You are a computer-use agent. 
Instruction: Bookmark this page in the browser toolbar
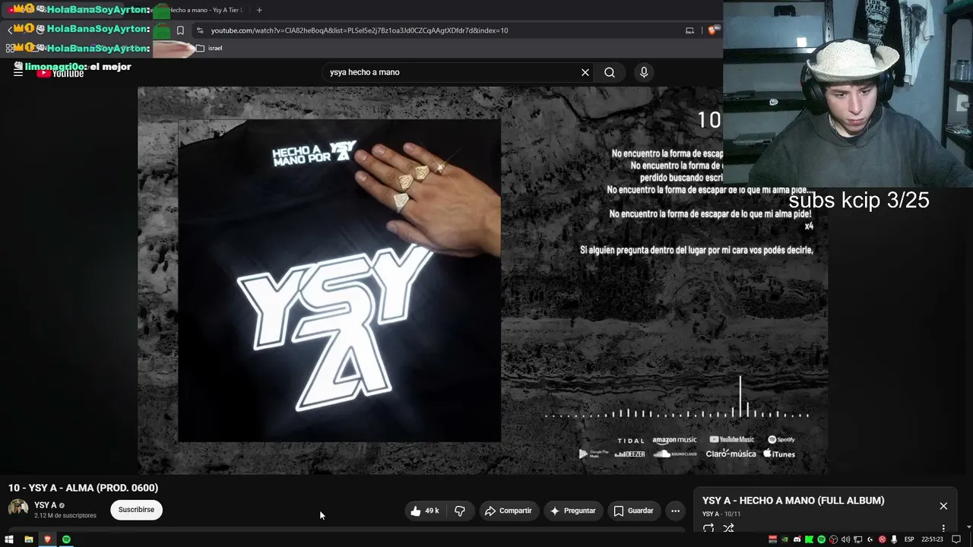coord(180,30)
